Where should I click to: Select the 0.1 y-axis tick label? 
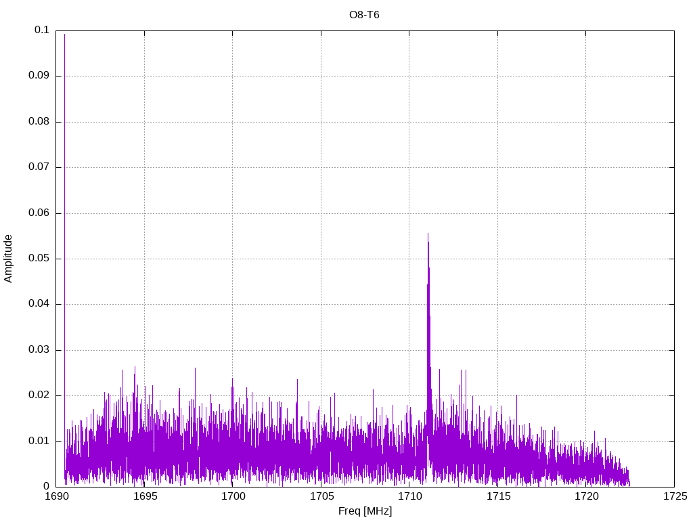pos(42,30)
